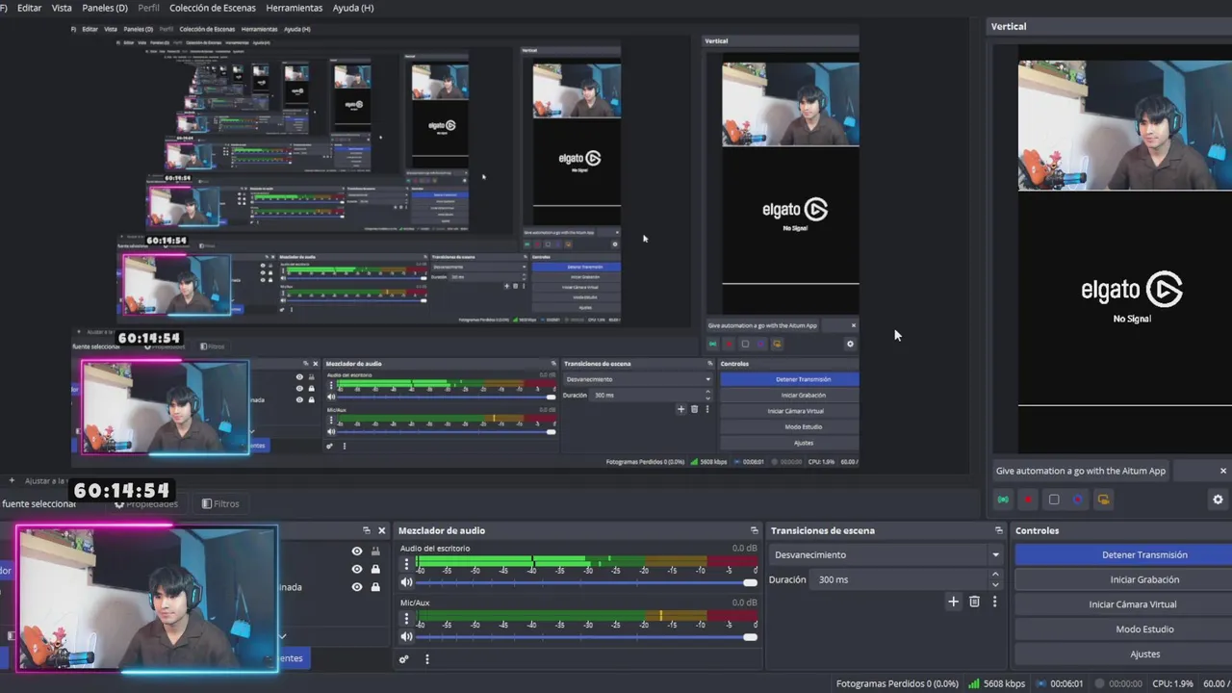
Task: Open transition properties three-dot menu
Action: [x=994, y=602]
